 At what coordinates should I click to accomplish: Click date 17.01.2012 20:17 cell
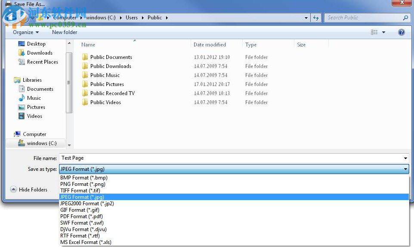212,84
